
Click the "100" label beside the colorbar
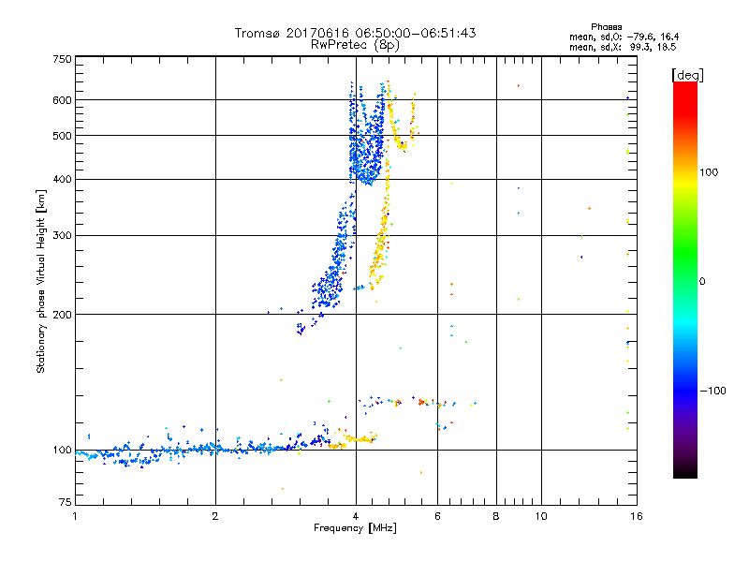click(x=709, y=172)
